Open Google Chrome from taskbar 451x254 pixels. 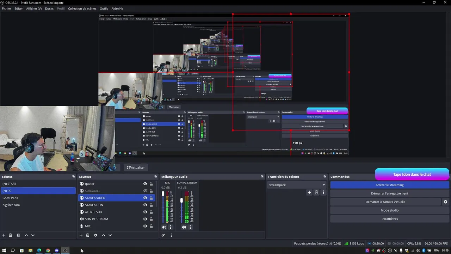pyautogui.click(x=48, y=250)
